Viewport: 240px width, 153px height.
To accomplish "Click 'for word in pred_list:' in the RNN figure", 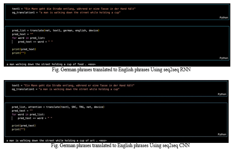I will coord(29,38).
